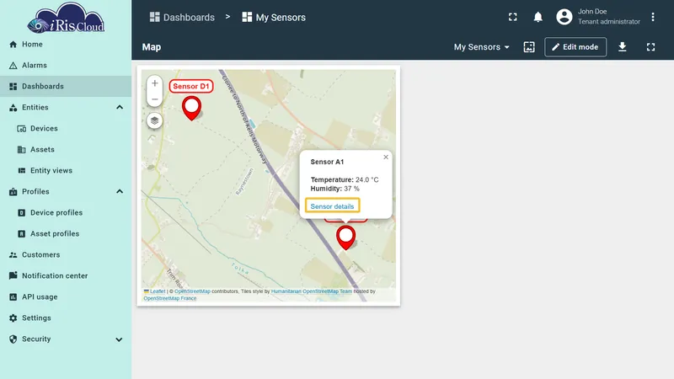Click the Sensor A1 map marker
The height and width of the screenshot is (379, 674).
tap(345, 238)
